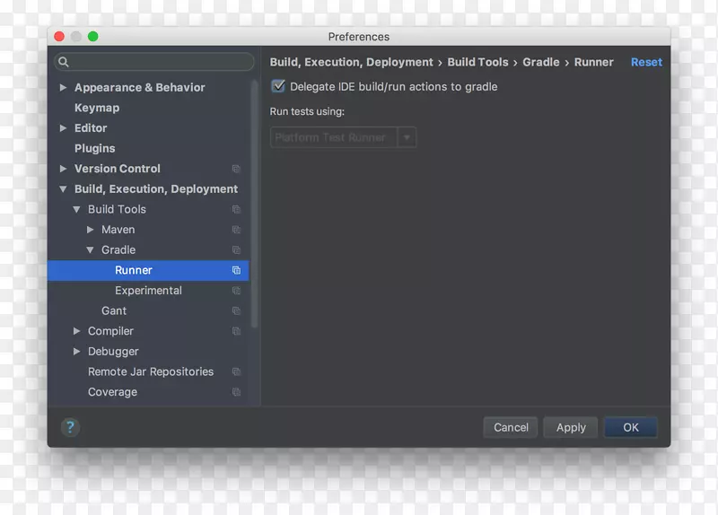
Task: Click the 'Run tests using:' label
Action: [307, 111]
